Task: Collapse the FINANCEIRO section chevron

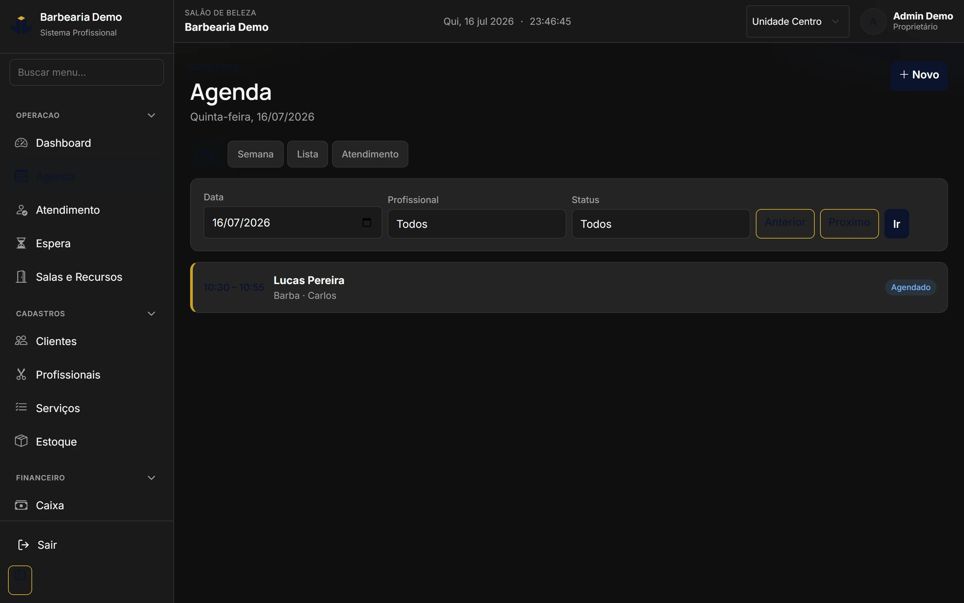Action: 151,478
